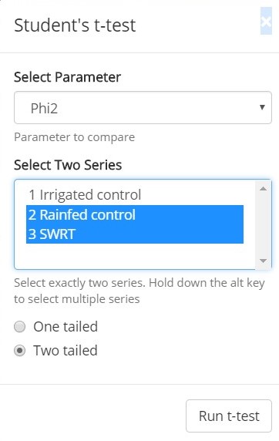Select 1 Irrigated control in the series list
This screenshot has width=279, height=441.
click(x=135, y=195)
